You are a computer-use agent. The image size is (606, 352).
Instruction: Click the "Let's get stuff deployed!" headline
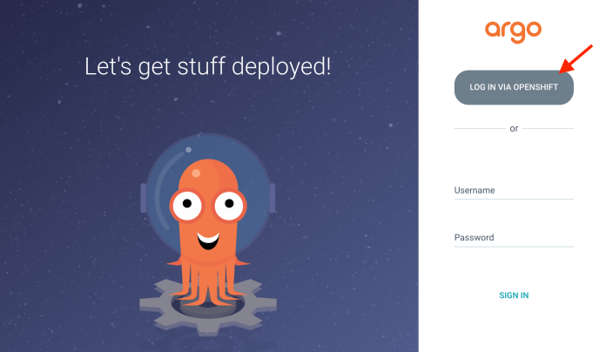click(207, 66)
